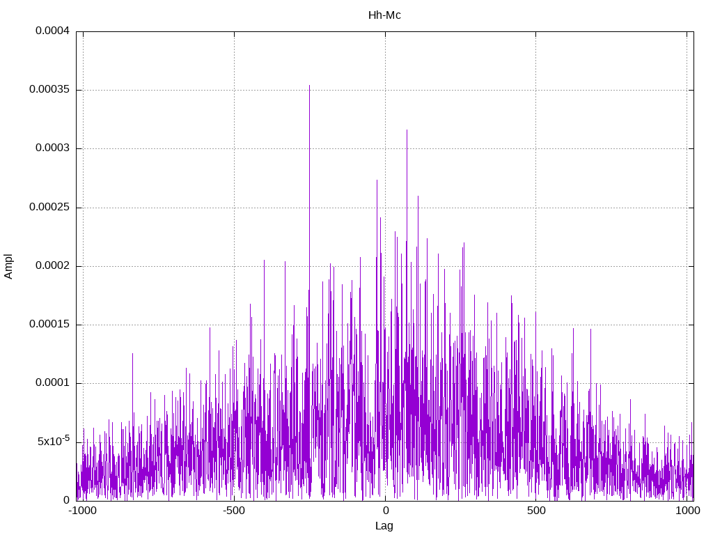This screenshot has width=713, height=535.
Task: Click the x-axis tick label 1000
Action: (x=687, y=511)
